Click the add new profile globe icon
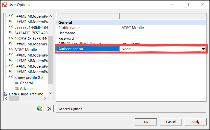The image size is (210, 130). point(39,109)
